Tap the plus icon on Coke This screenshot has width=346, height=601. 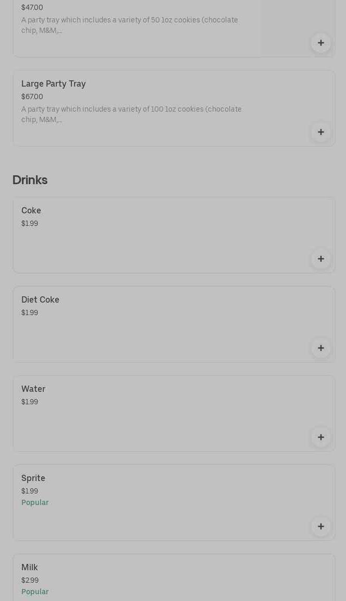(x=320, y=259)
